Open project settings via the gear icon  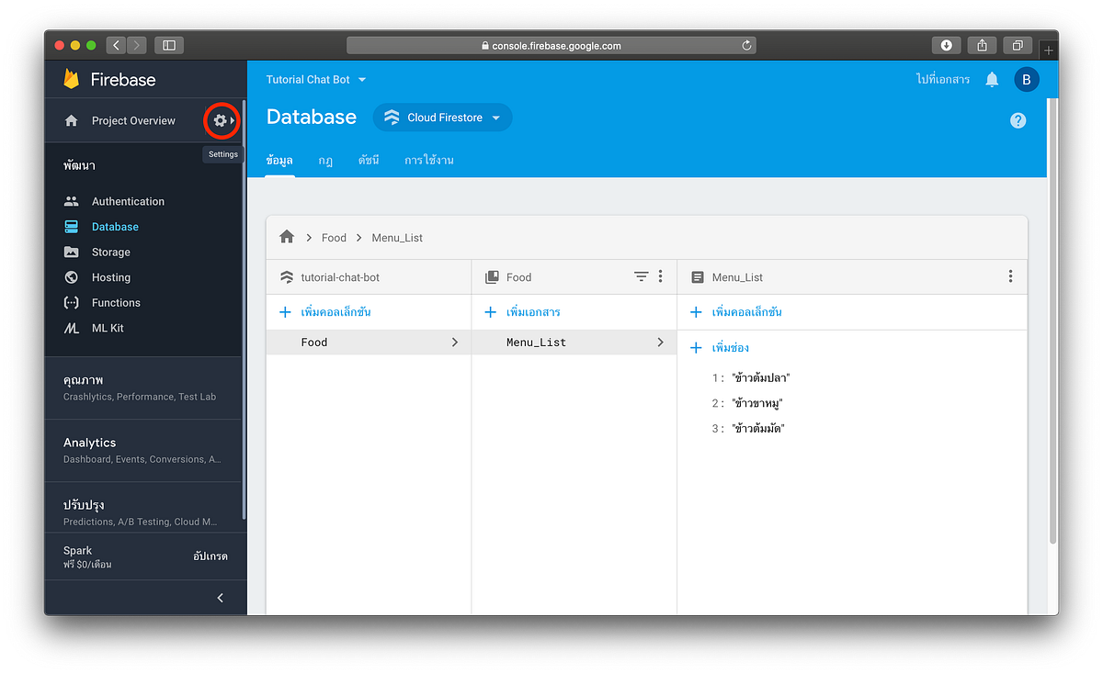(x=221, y=120)
